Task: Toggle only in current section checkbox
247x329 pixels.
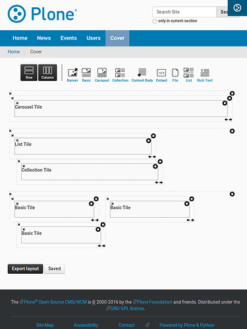Action: click(155, 21)
